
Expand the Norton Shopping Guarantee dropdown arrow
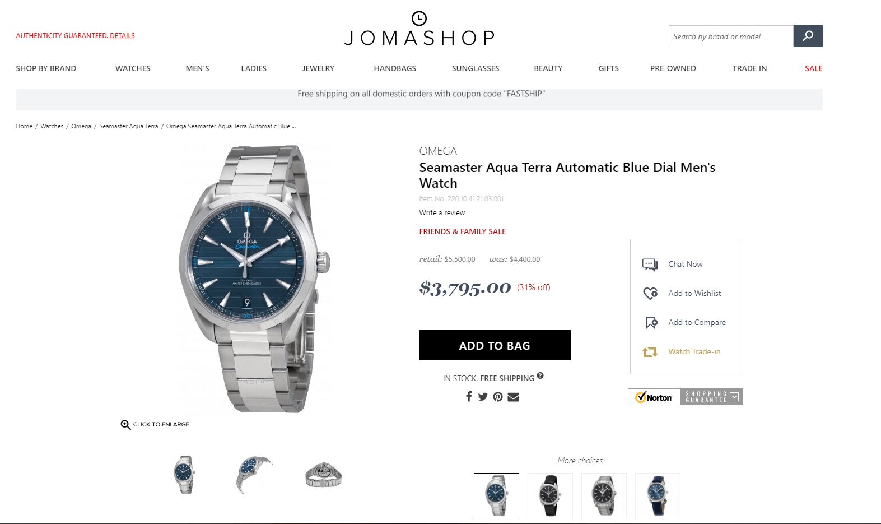click(734, 397)
